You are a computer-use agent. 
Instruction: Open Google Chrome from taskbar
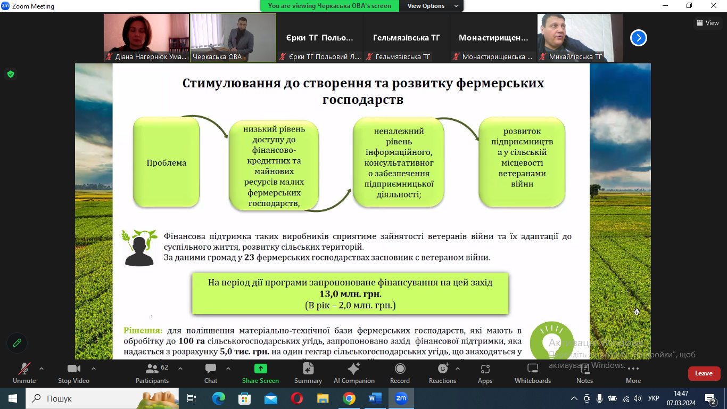tap(349, 398)
